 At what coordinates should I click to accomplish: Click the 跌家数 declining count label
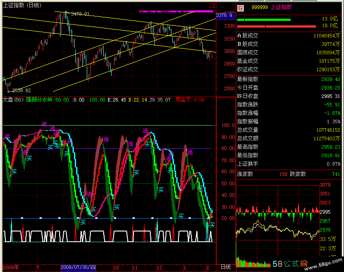point(299,174)
